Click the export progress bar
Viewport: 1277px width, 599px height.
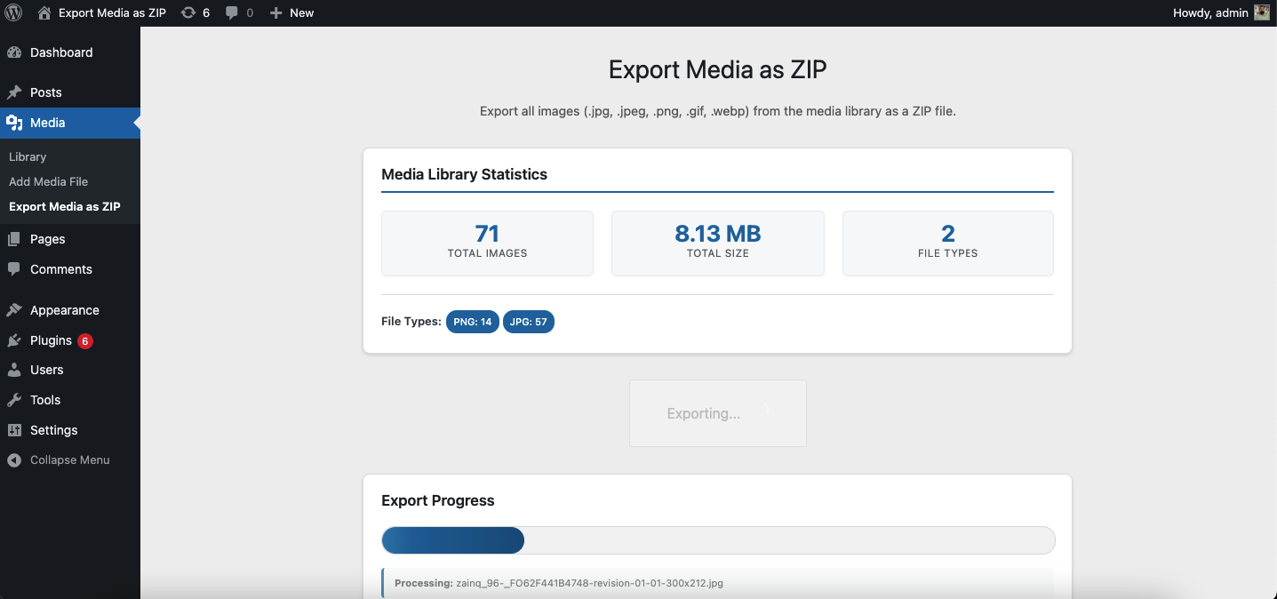[717, 539]
